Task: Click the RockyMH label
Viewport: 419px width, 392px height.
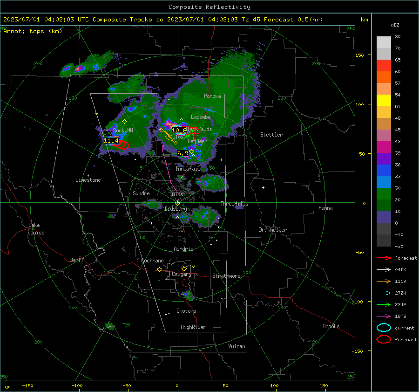Action: [x=123, y=131]
